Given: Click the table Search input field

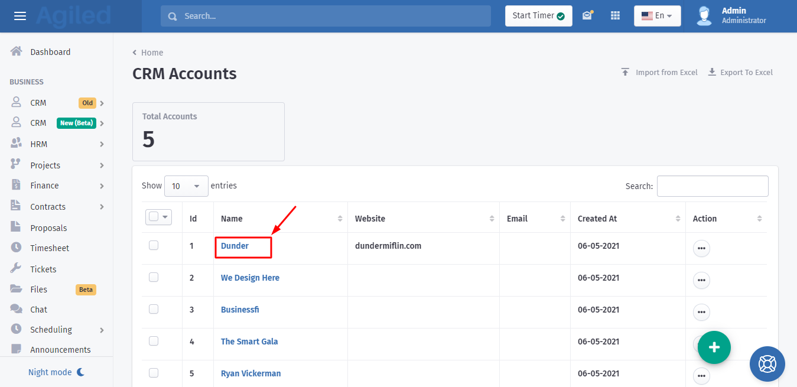Looking at the screenshot, I should click(713, 186).
